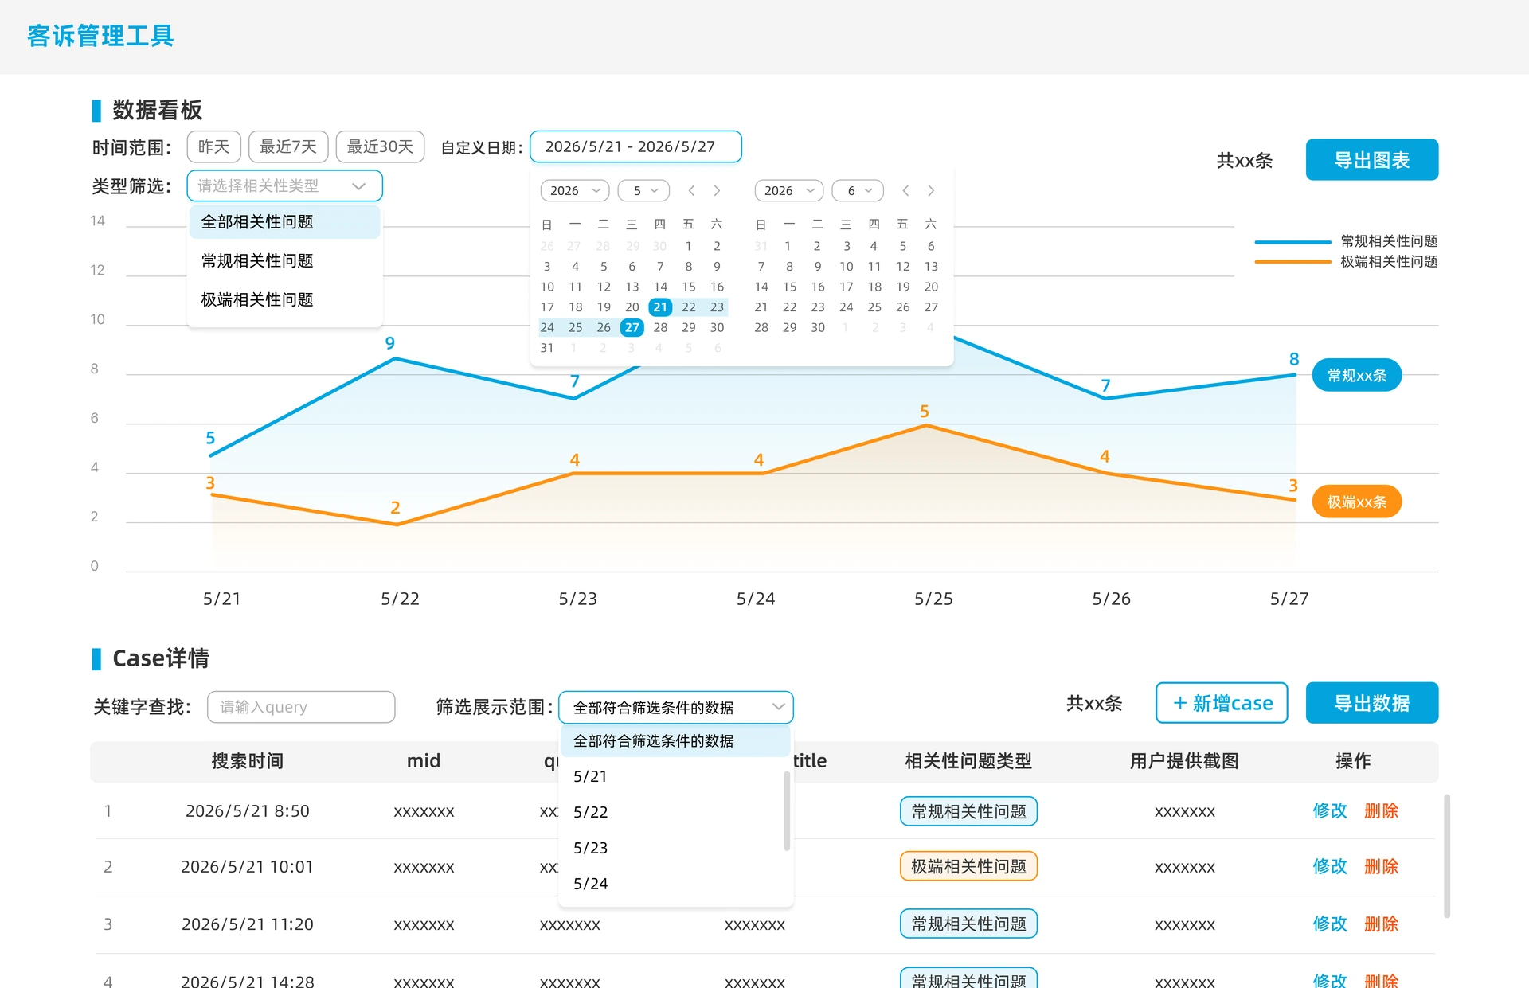Image resolution: width=1529 pixels, height=988 pixels.
Task: Select the 最近7天 time range
Action: (288, 146)
